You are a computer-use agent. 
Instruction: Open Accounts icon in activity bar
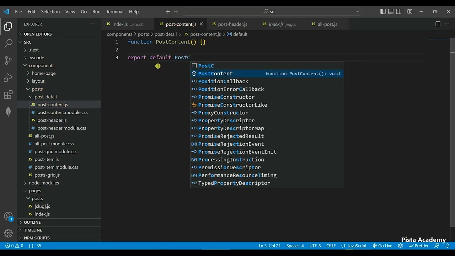pos(8,217)
